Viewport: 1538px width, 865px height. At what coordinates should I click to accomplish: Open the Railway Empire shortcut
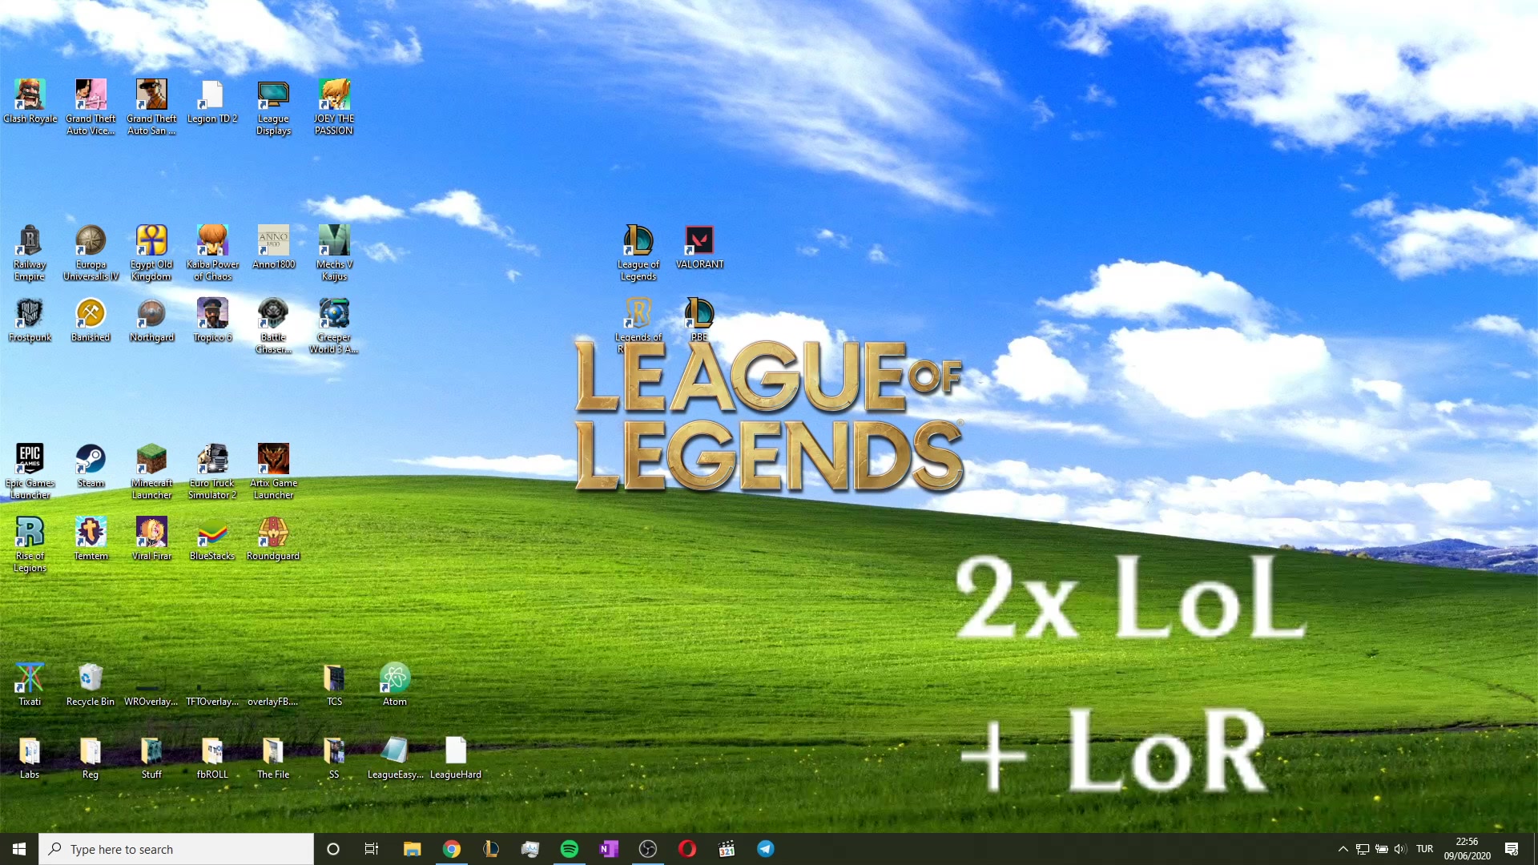(x=30, y=252)
